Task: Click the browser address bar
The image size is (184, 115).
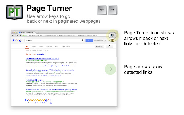Action: pos(65,35)
